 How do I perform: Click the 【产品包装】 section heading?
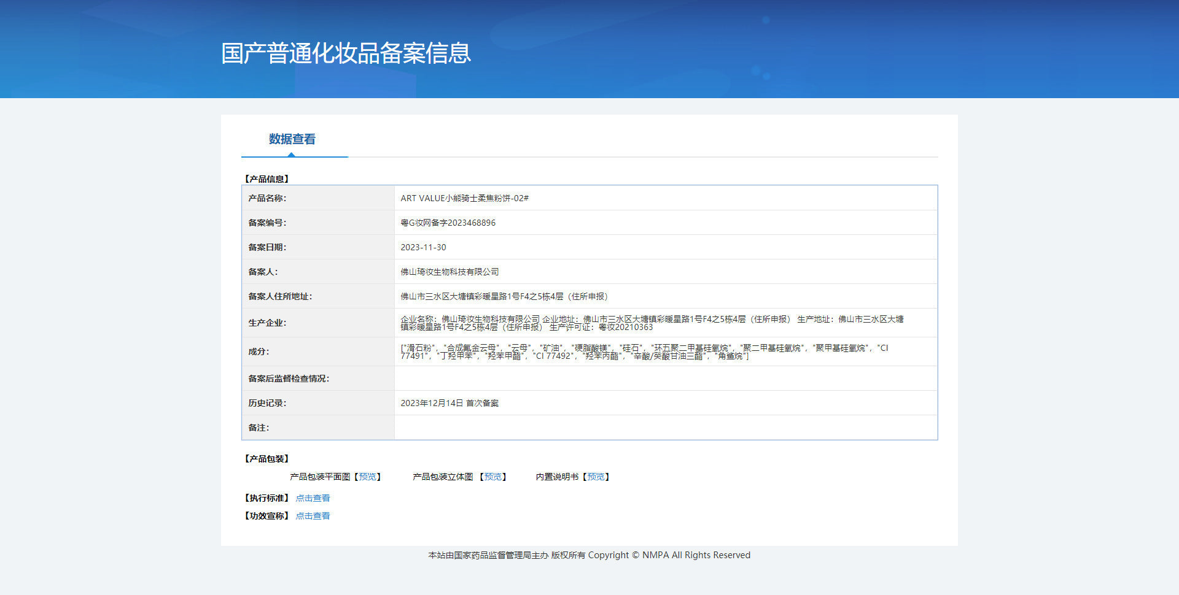pyautogui.click(x=267, y=459)
